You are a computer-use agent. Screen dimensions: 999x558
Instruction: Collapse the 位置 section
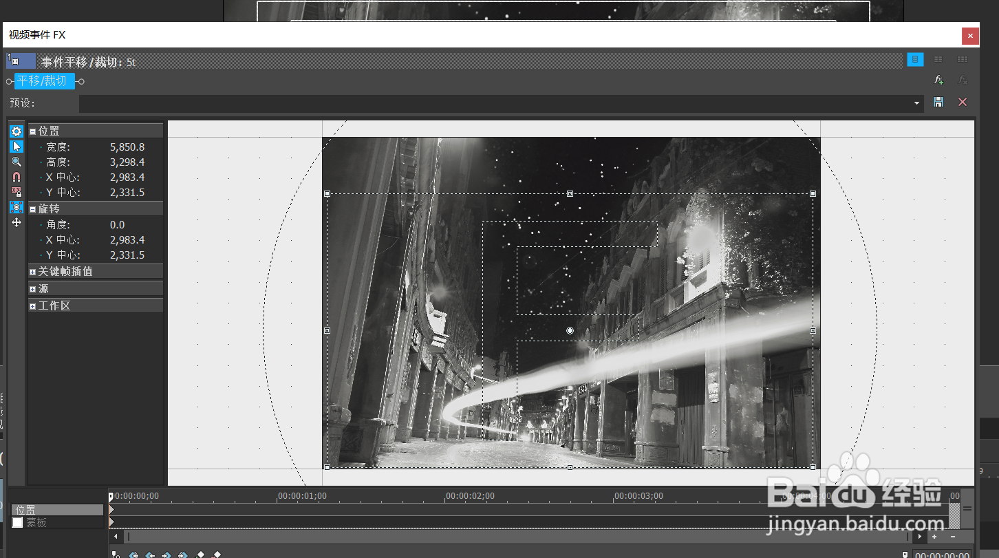coord(32,131)
